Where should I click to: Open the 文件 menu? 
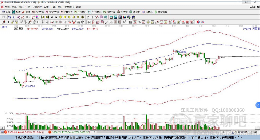(x=7, y=7)
